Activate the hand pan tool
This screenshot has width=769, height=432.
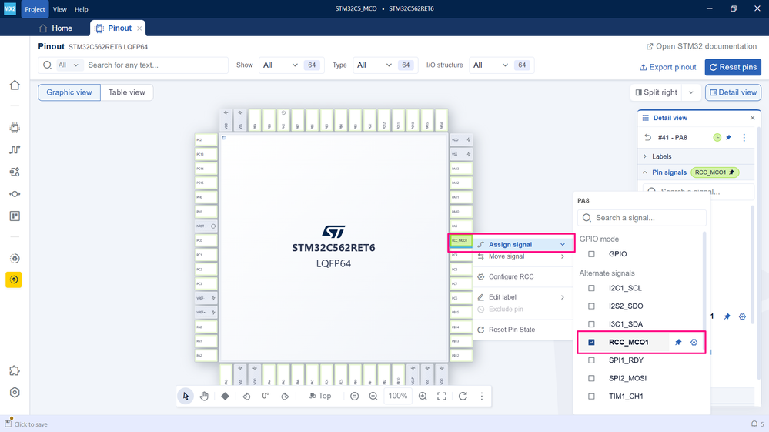(x=204, y=397)
